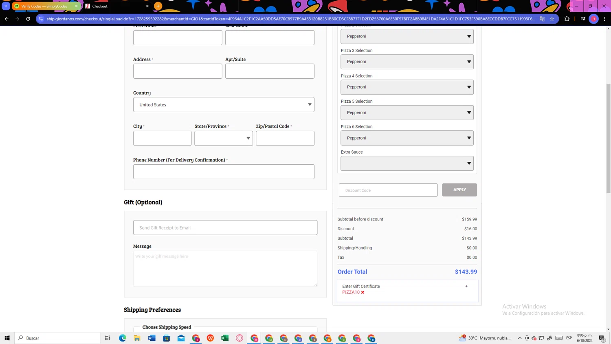
Task: Expand the Pizza 4 Selection dropdown
Action: click(407, 87)
